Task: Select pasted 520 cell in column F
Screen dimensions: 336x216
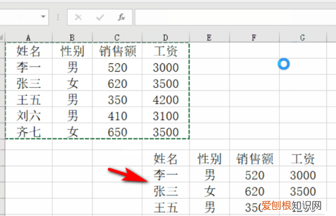Action: click(254, 174)
